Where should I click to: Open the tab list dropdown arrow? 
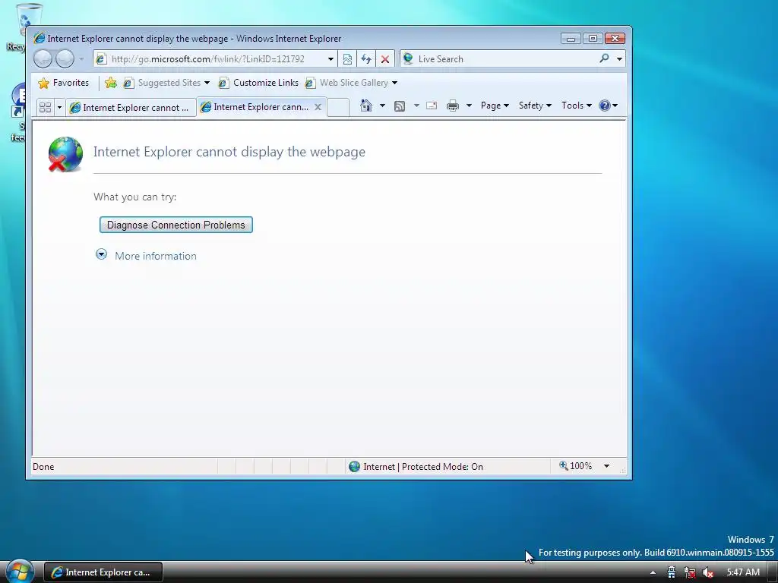pos(59,107)
